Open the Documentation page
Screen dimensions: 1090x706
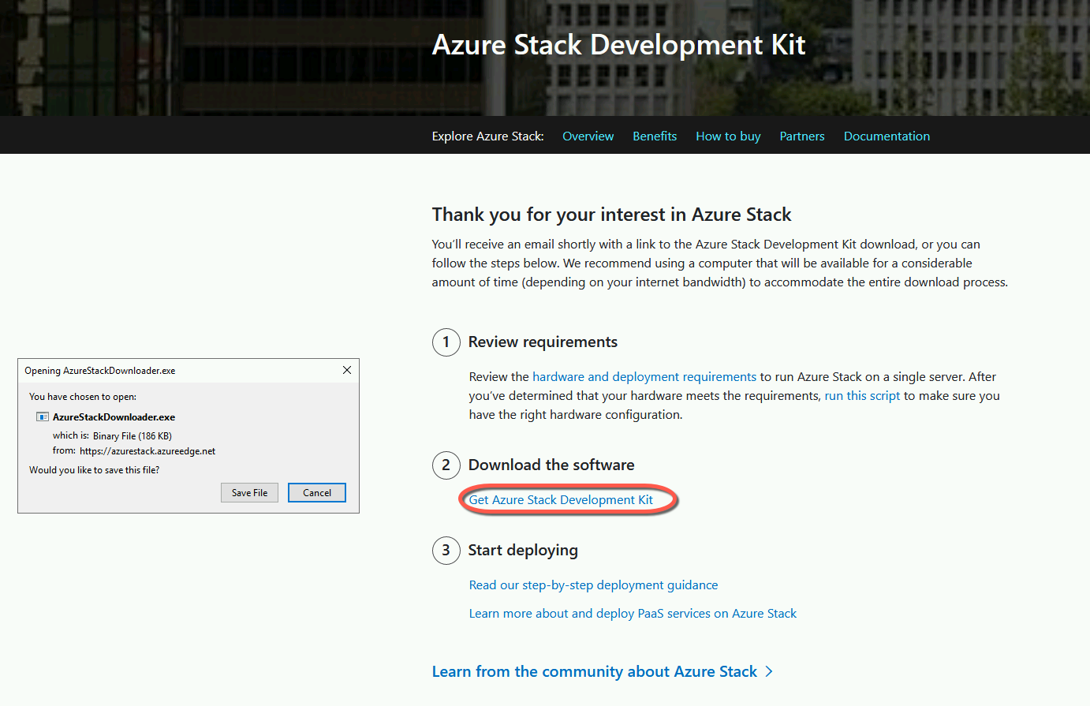coord(887,136)
